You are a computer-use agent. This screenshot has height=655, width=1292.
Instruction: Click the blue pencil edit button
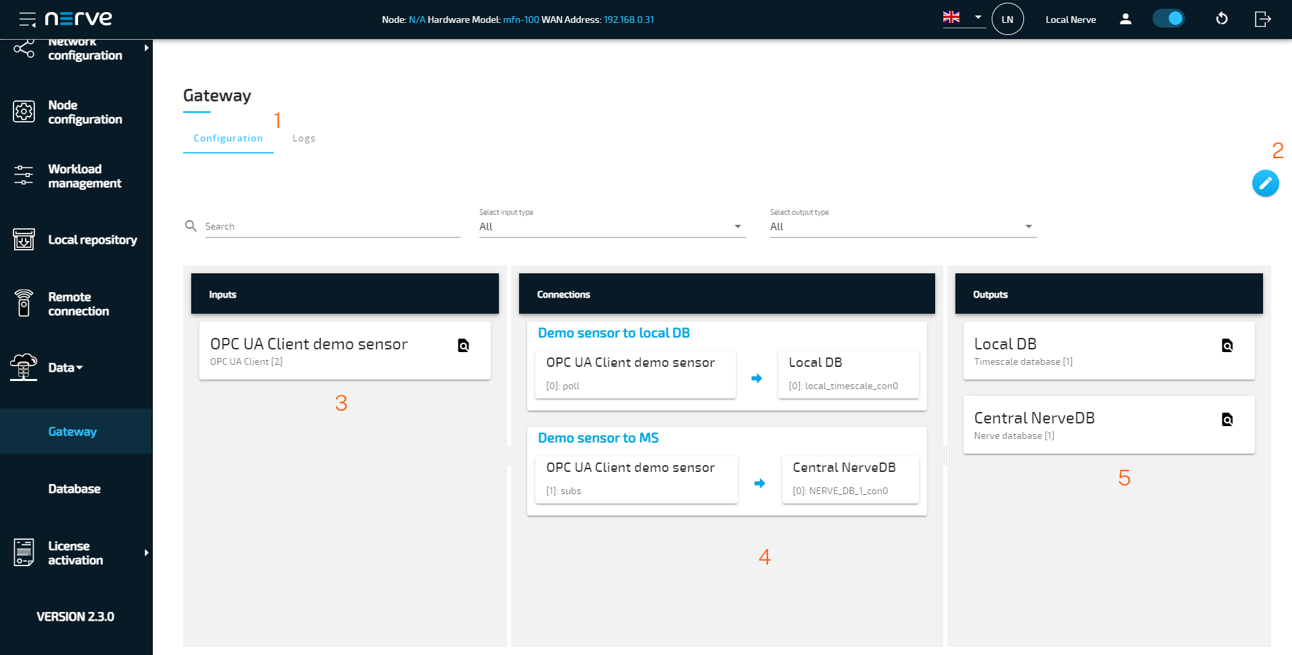1265,183
